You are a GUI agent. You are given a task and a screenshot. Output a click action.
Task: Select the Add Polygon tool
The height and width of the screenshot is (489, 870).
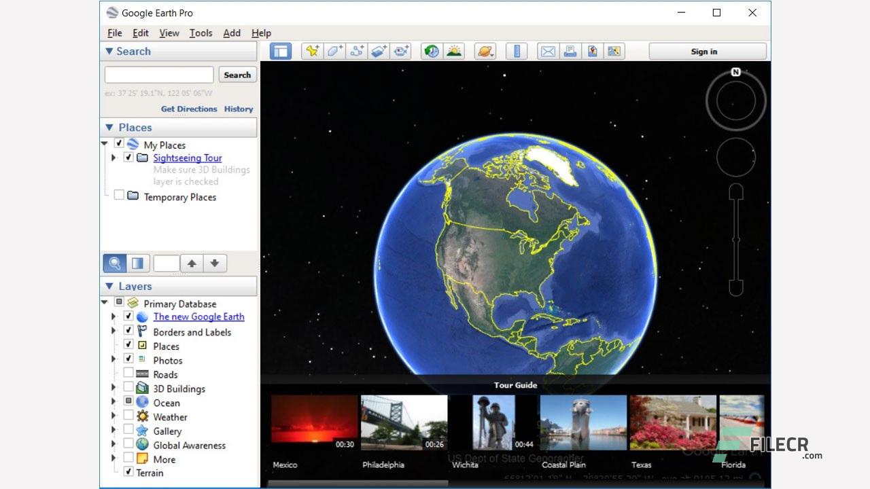[334, 51]
